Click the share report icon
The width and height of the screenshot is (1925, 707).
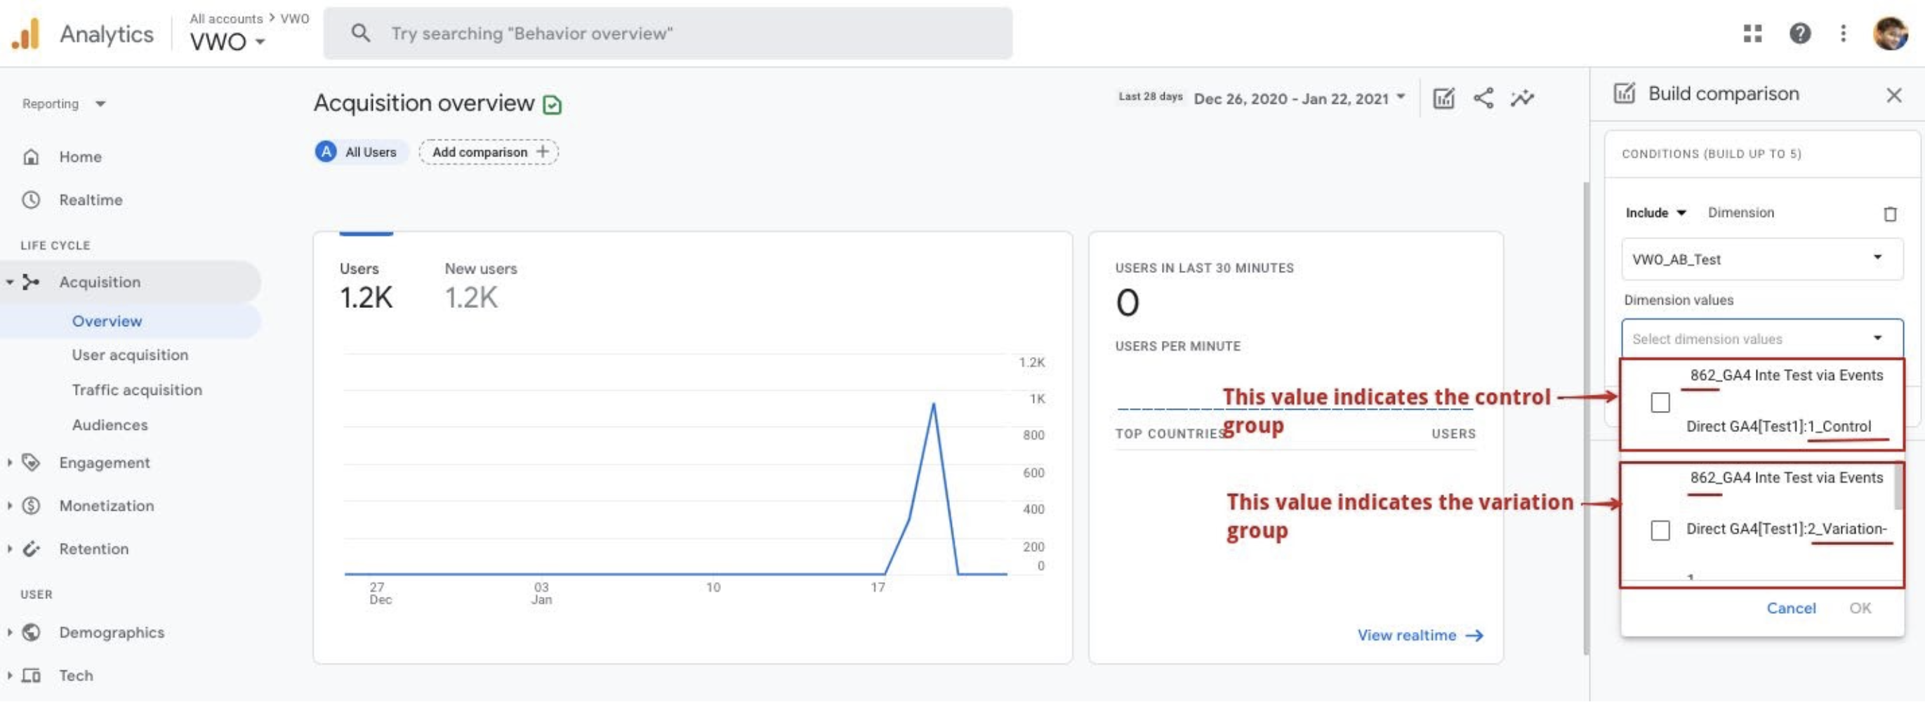tap(1483, 99)
